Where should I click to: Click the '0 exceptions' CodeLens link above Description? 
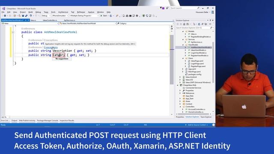tap(51, 47)
